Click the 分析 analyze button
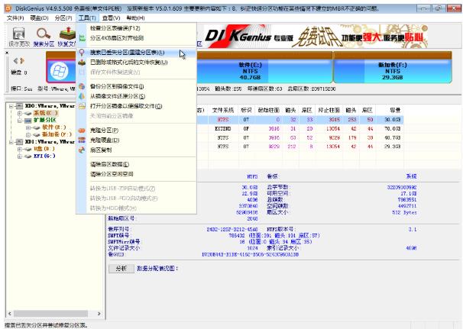 click(121, 269)
